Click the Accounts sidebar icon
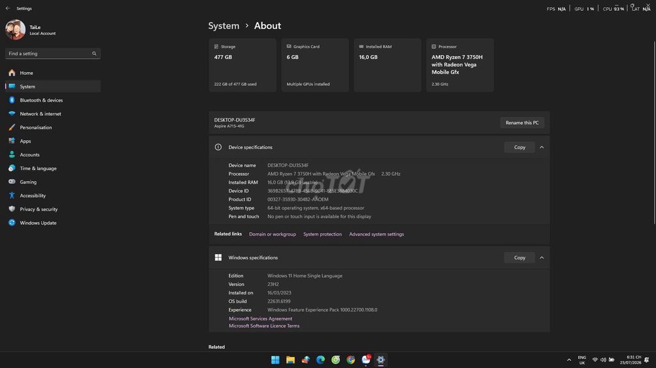Screen dimensions: 656x368 (x=12, y=155)
